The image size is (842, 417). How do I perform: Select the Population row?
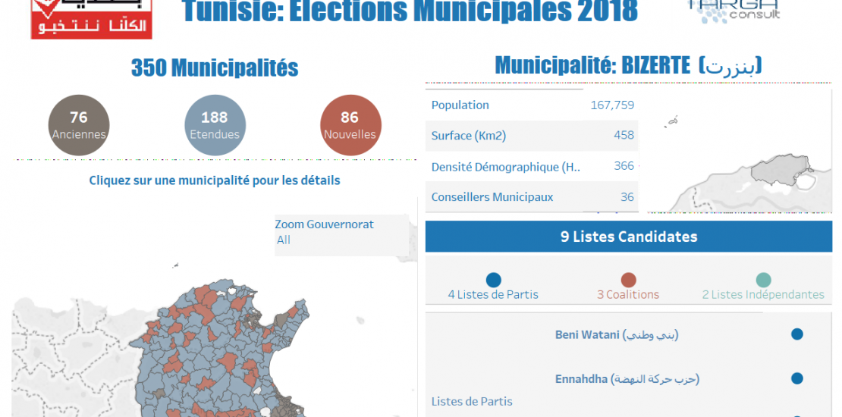(532, 105)
